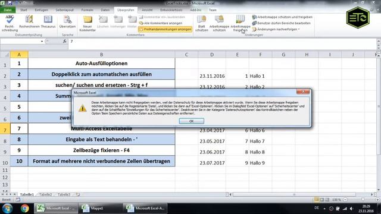
Task: Open the Datei tab
Action: pos(8,10)
